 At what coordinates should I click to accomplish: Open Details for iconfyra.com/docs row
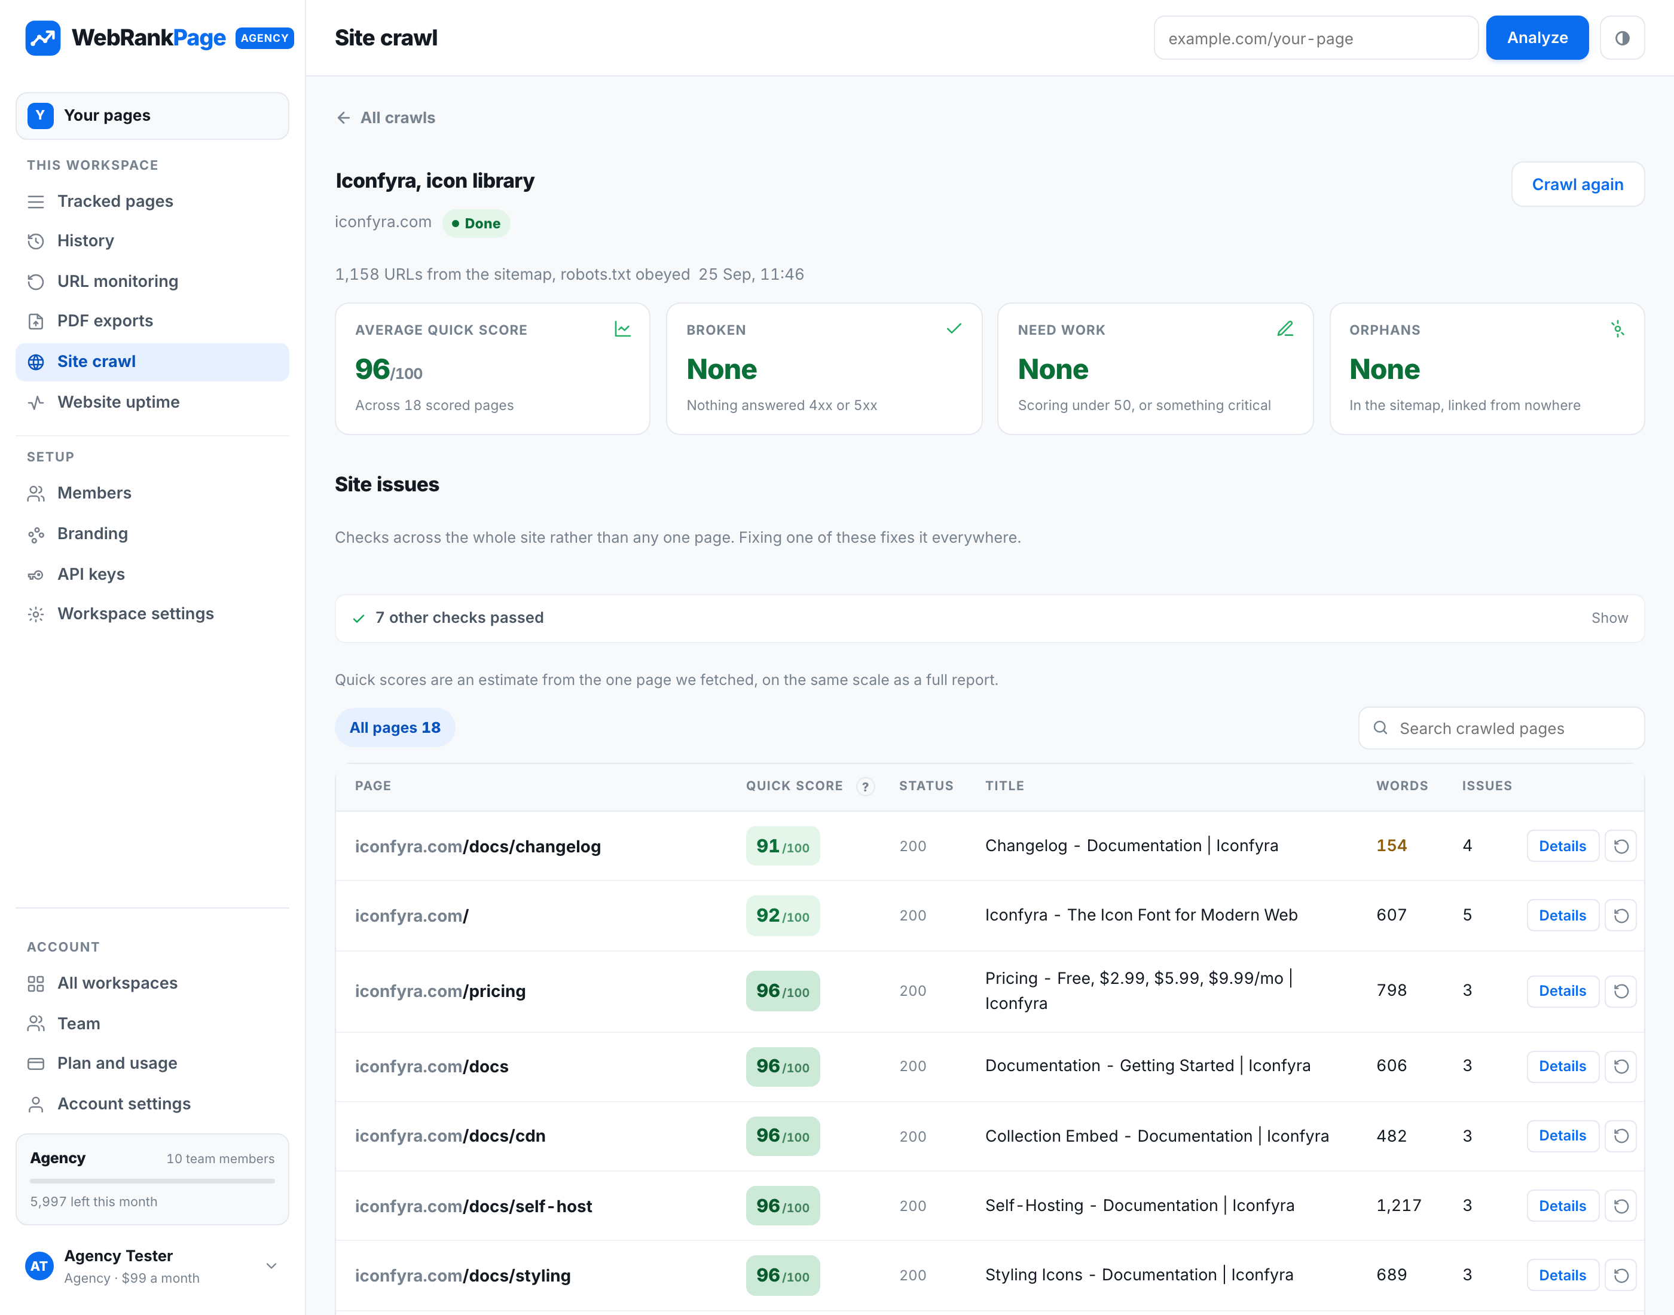click(x=1562, y=1066)
